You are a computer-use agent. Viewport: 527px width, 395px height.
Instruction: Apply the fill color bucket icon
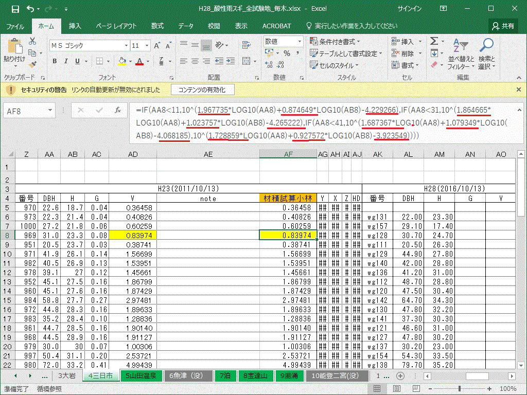[x=121, y=62]
